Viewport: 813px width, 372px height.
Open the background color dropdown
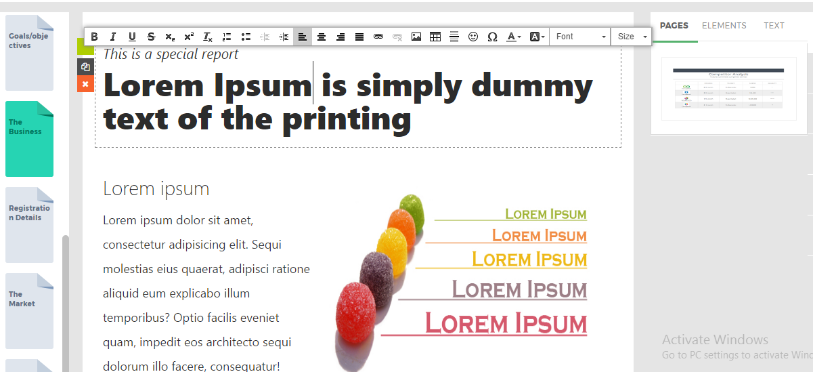(x=537, y=37)
